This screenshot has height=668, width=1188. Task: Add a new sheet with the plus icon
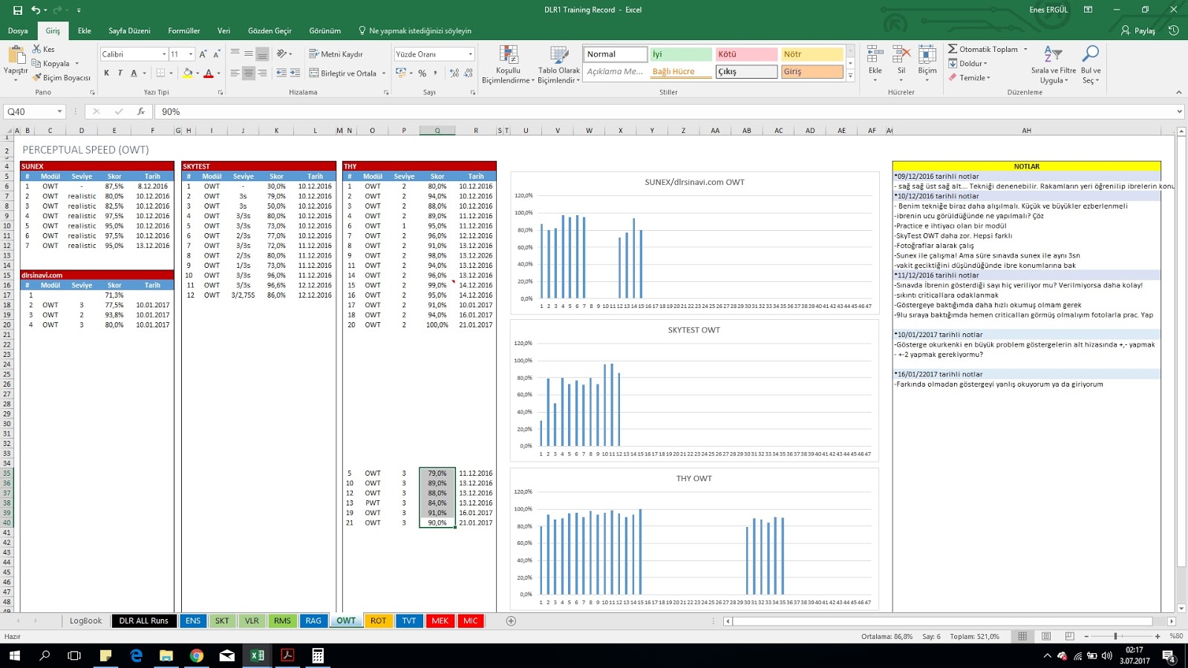511,620
